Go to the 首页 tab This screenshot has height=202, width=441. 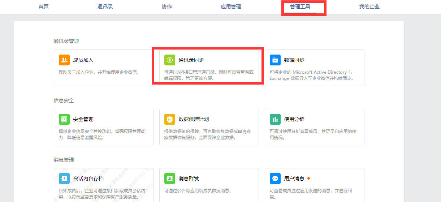pyautogui.click(x=43, y=7)
